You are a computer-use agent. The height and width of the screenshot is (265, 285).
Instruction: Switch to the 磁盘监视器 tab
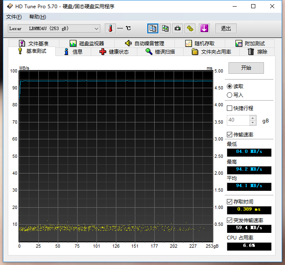87,43
